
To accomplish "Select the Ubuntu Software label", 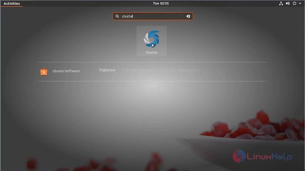I will [x=66, y=71].
